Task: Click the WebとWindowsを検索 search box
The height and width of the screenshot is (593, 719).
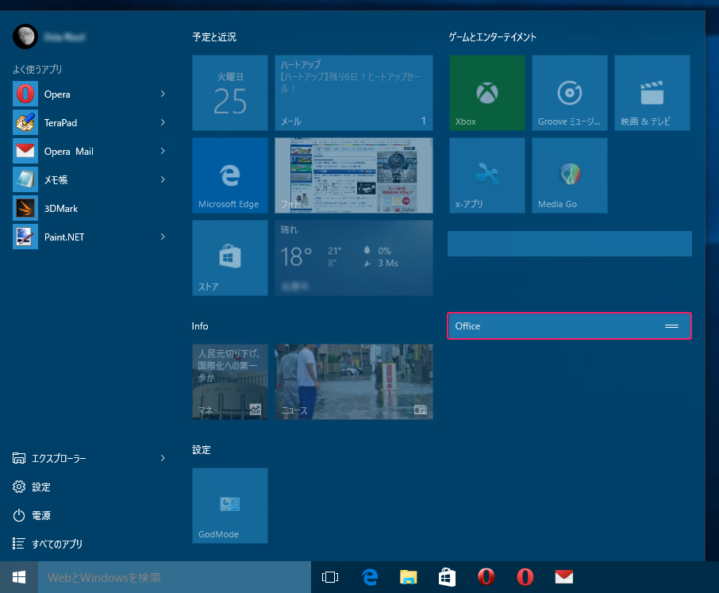Action: (x=175, y=577)
